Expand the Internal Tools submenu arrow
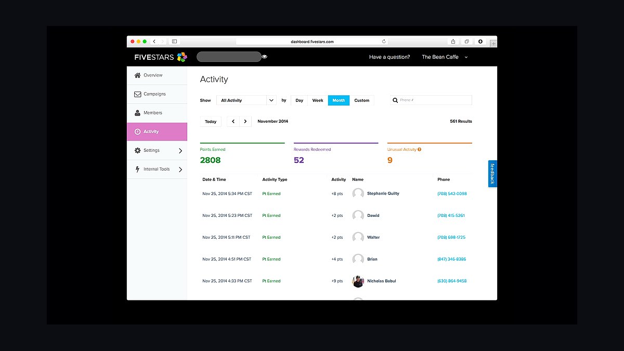Screen dimensions: 624x351 point(180,170)
